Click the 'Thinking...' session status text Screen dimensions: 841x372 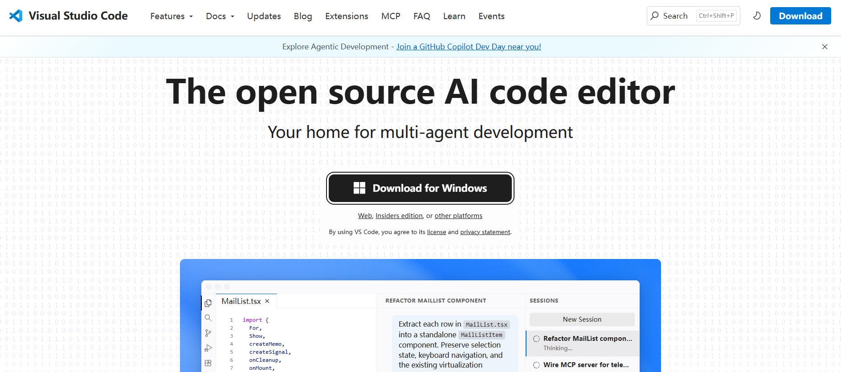point(558,348)
